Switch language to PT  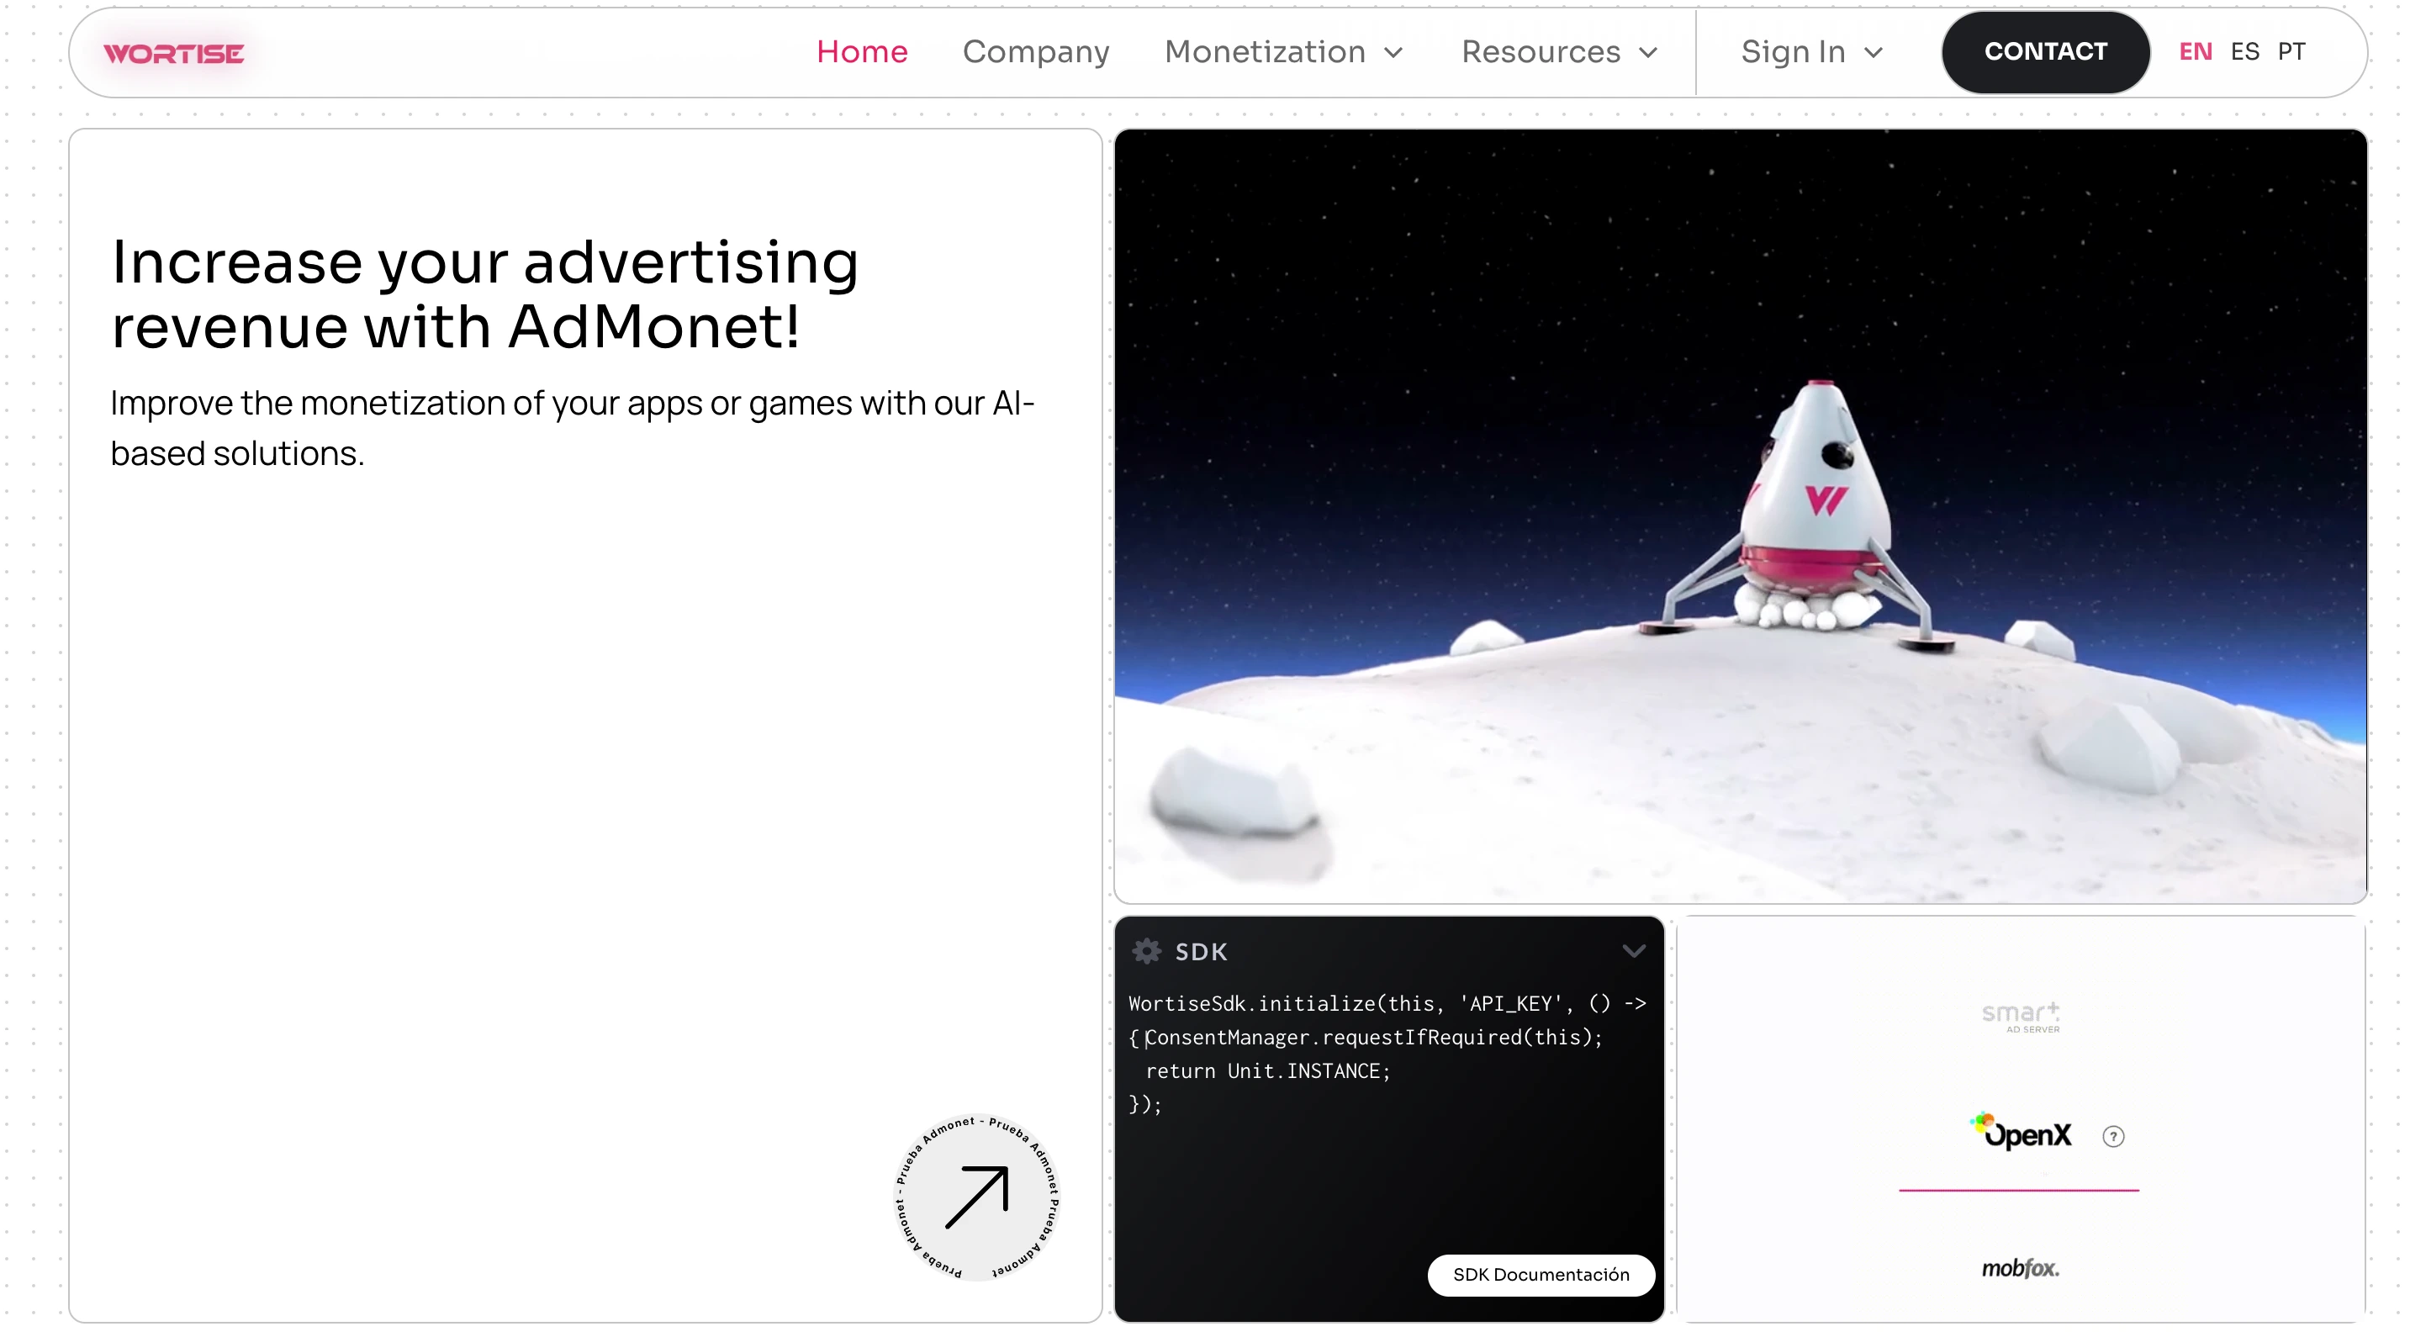point(2291,51)
